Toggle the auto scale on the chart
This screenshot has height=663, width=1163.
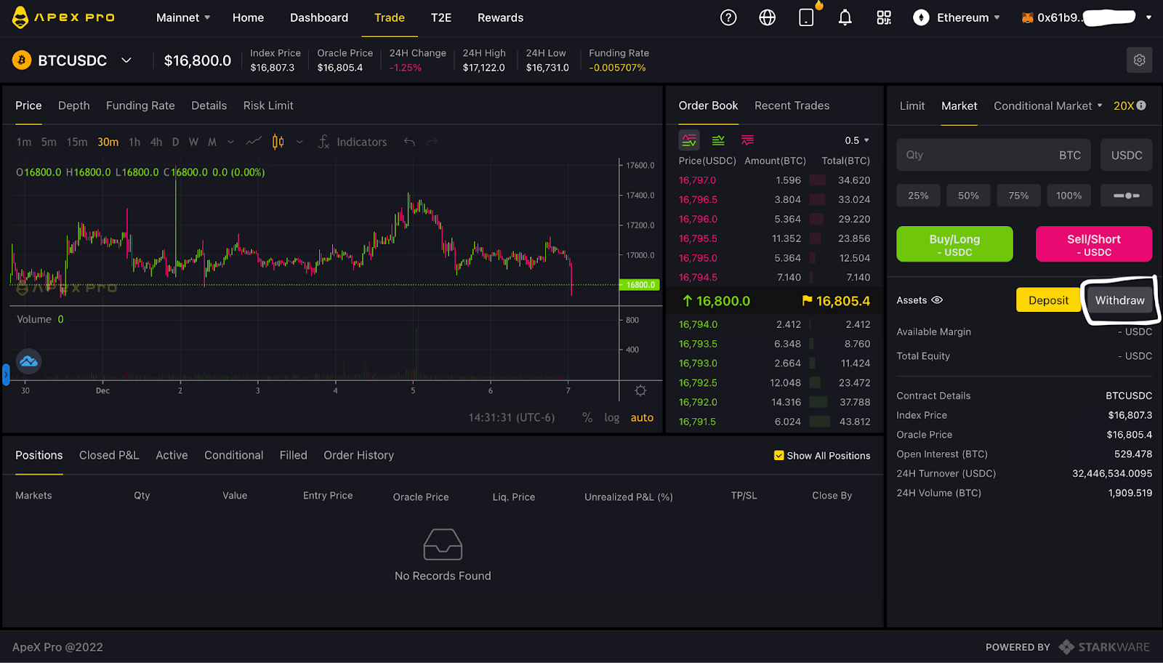pyautogui.click(x=642, y=418)
